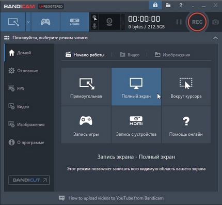
Task: Switch to Начало работы tab
Action: coord(85,55)
